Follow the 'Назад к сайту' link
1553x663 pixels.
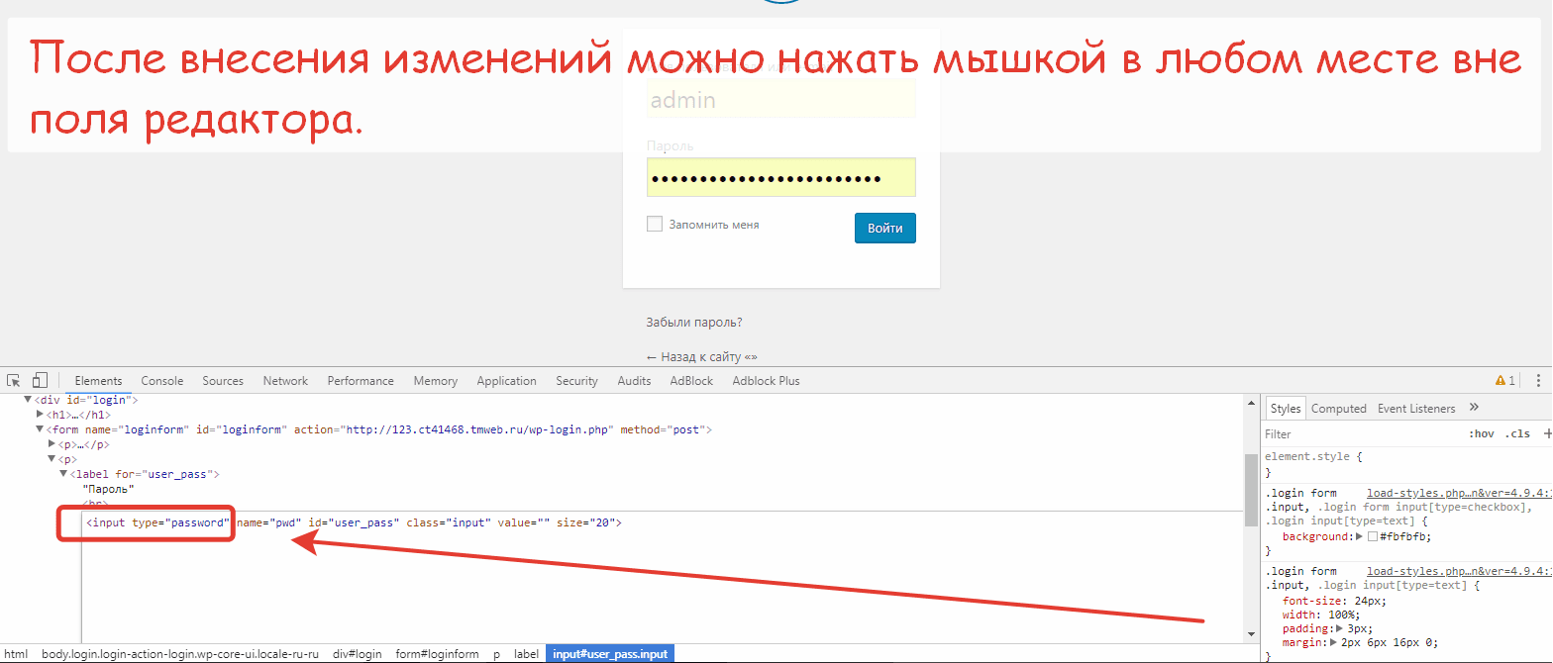[x=702, y=357]
